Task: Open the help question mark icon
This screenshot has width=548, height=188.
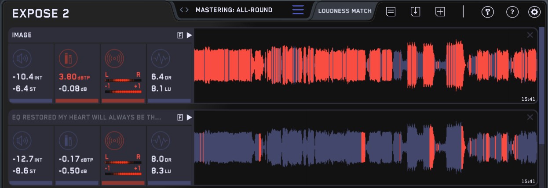Action: (x=512, y=12)
